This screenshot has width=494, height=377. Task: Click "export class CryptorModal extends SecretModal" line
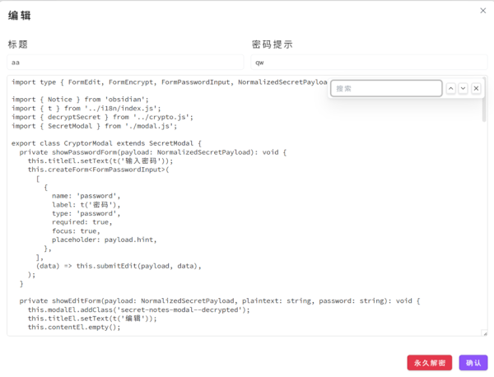[106, 143]
